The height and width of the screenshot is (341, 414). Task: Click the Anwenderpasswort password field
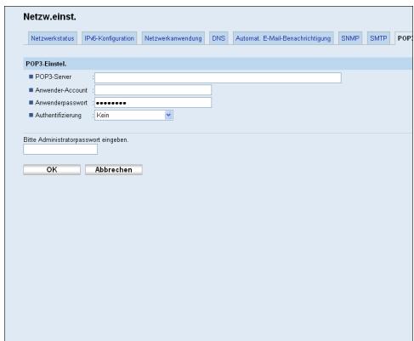(x=153, y=103)
